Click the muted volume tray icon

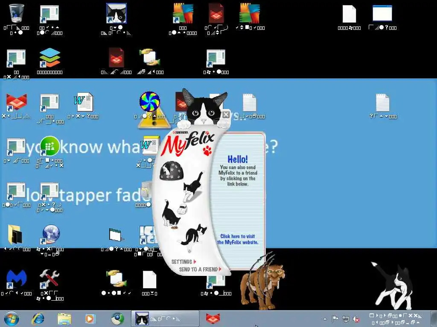(356, 319)
